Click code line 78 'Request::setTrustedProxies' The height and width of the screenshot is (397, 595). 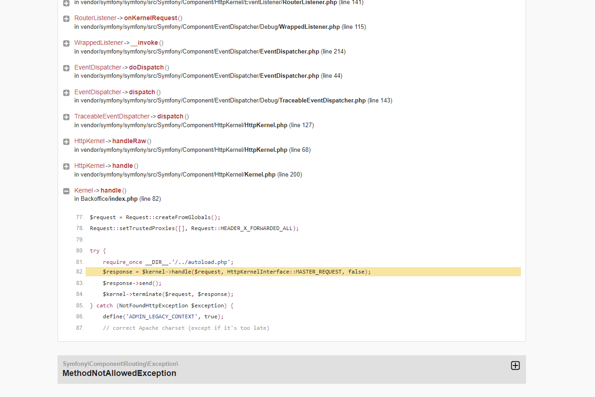(194, 228)
